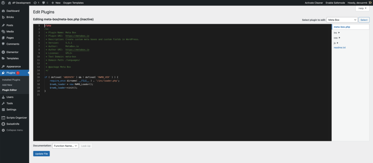373x163 pixels.
Task: Click the Collapse menu arrow icon
Action: click(x=3, y=130)
